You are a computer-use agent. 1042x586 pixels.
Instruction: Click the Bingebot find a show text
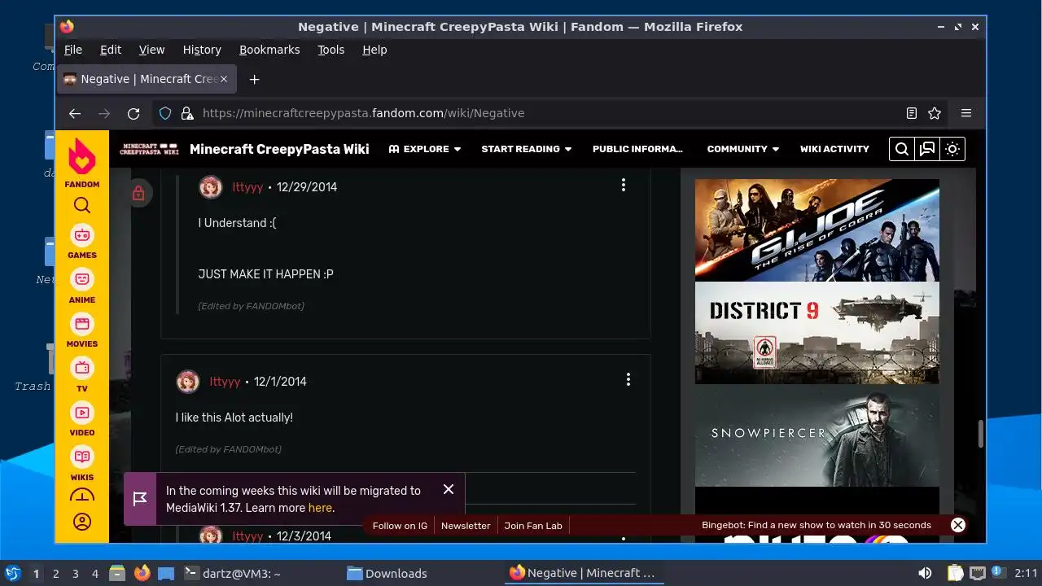pyautogui.click(x=817, y=526)
